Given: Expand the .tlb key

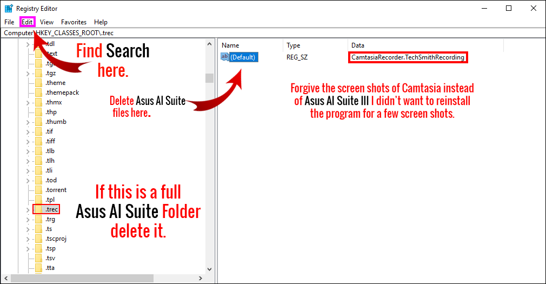Looking at the screenshot, I should pos(28,151).
